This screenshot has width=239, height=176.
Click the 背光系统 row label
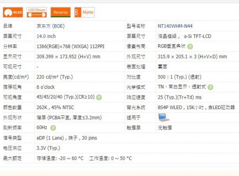(136, 108)
